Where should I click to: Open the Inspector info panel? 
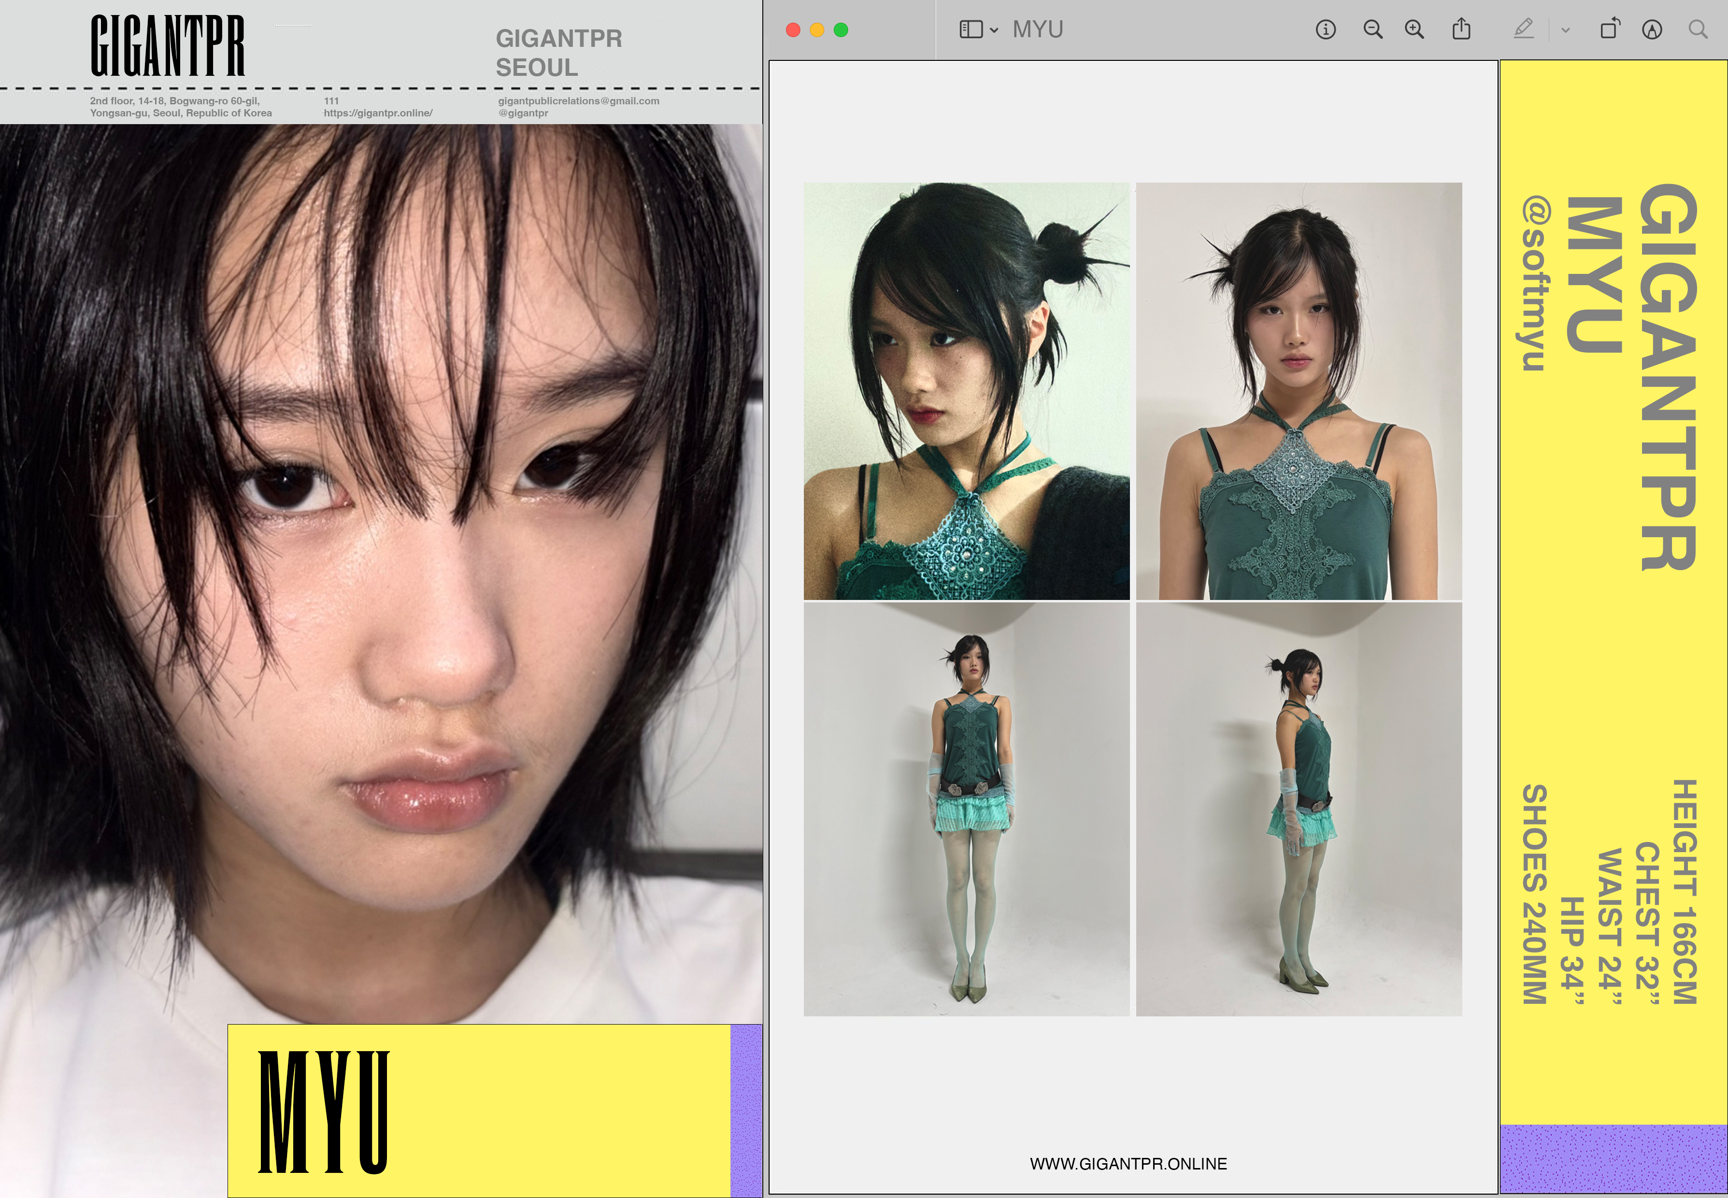pyautogui.click(x=1325, y=30)
